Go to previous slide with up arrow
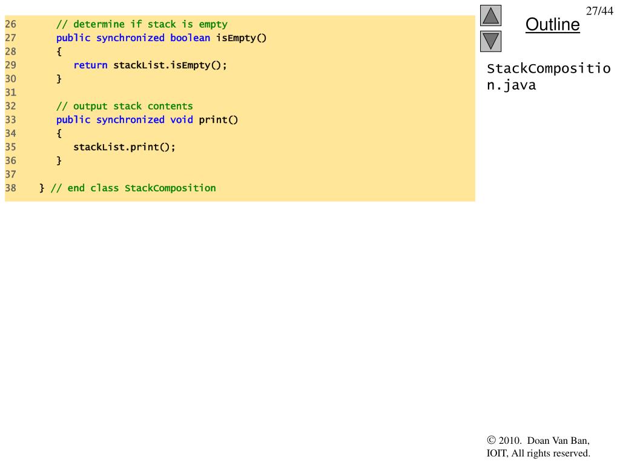620x465 pixels. click(x=490, y=15)
